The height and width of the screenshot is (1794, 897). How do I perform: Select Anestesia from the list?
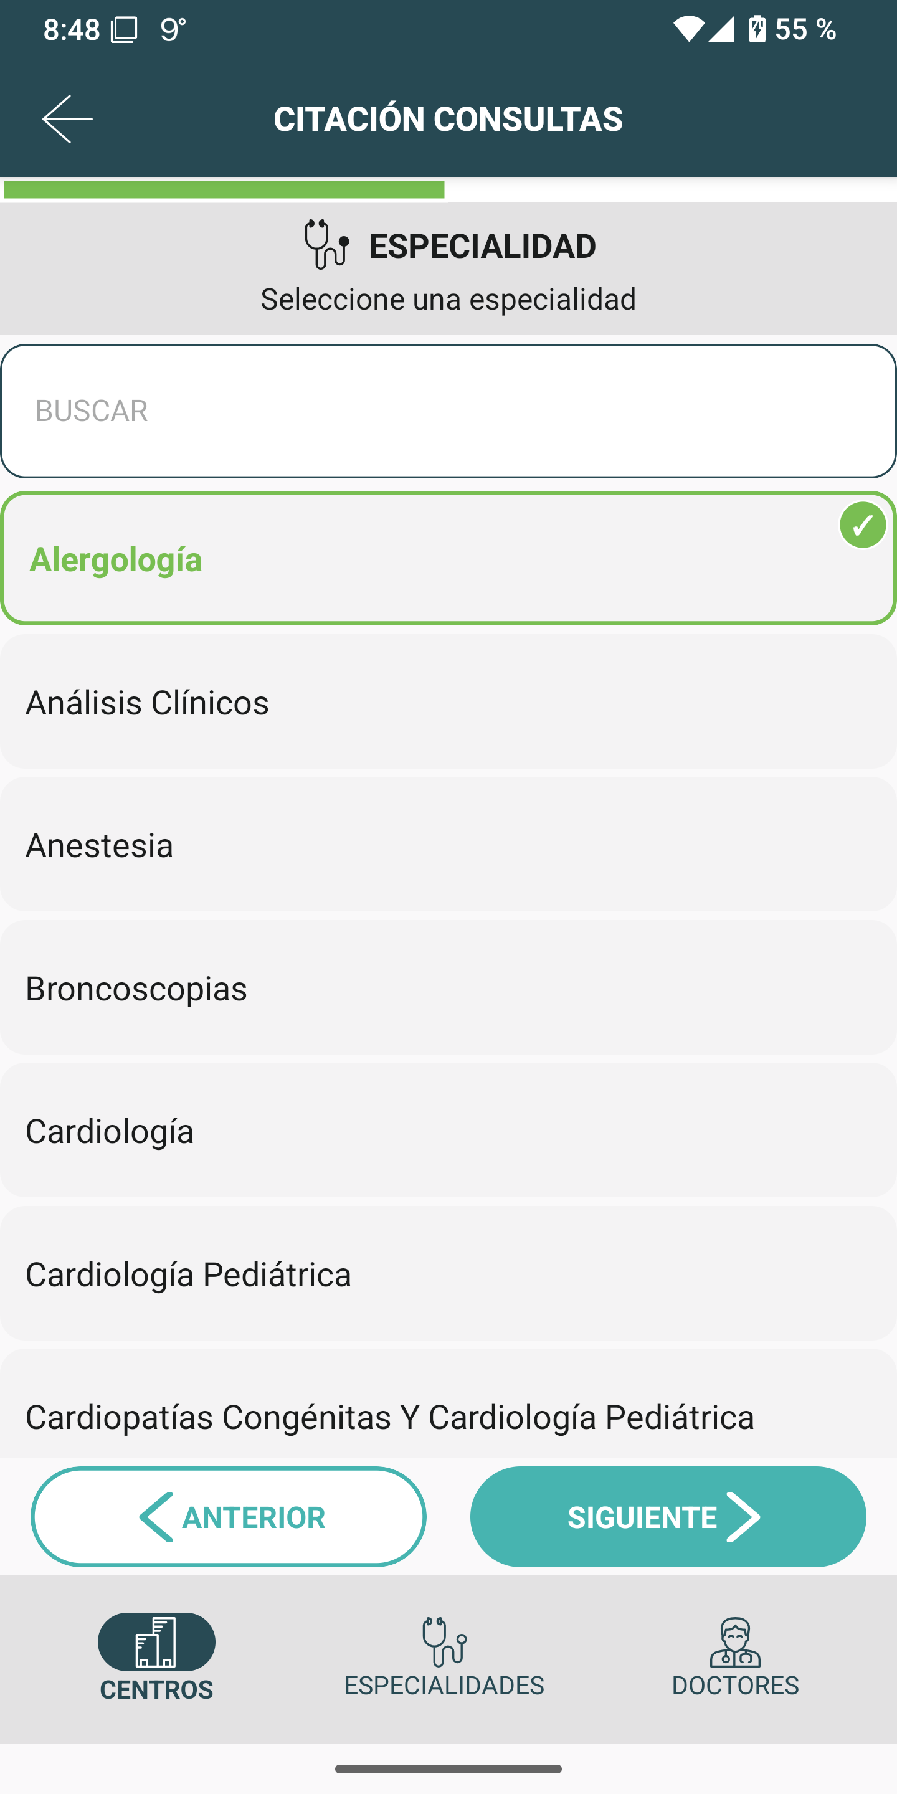click(x=448, y=845)
